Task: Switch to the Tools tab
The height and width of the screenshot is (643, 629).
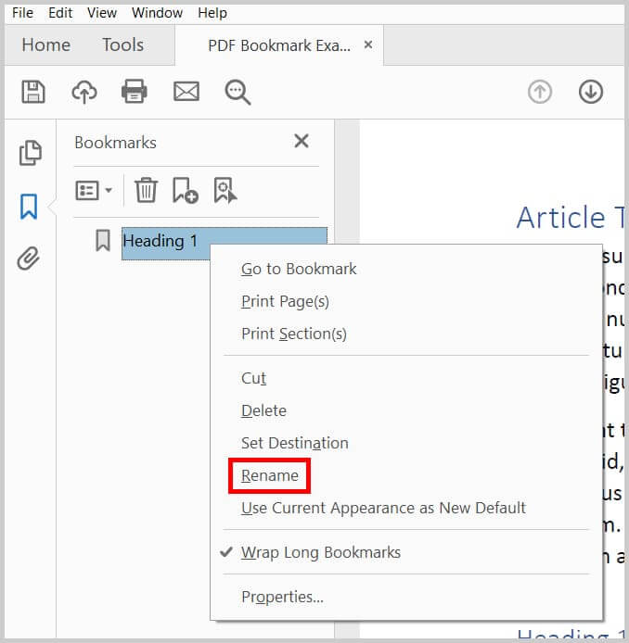Action: 122,44
